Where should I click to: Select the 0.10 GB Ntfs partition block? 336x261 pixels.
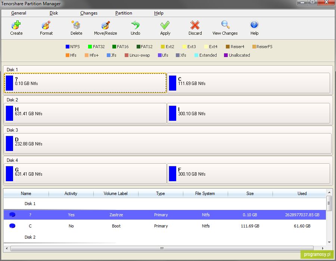85,83
